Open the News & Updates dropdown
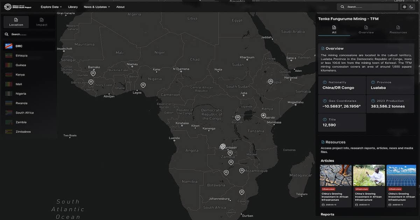This screenshot has width=420, height=220. point(97,7)
